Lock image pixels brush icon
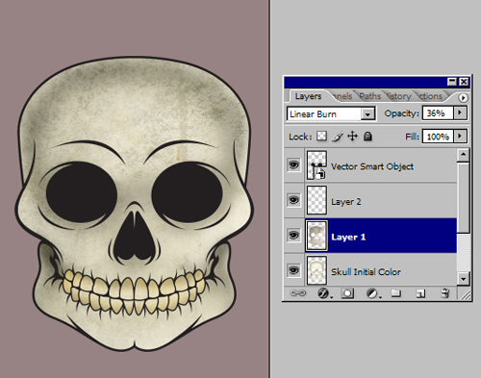Image resolution: width=481 pixels, height=378 pixels. [337, 137]
